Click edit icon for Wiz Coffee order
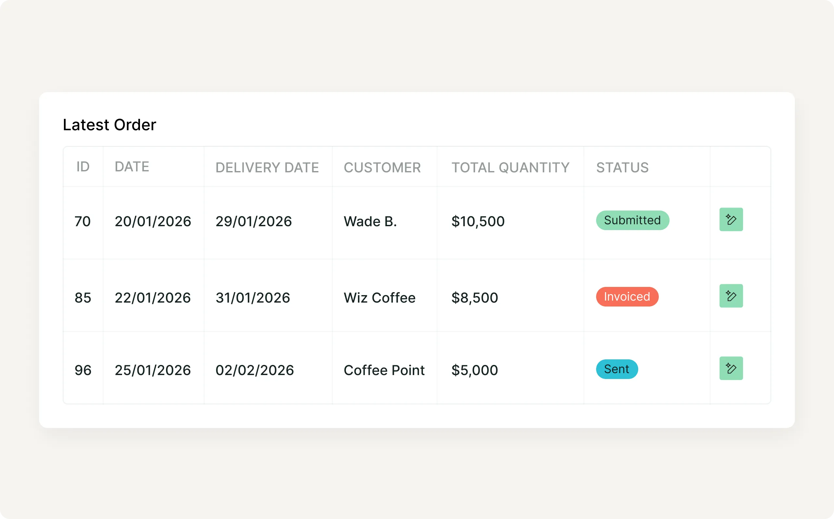This screenshot has width=834, height=519. (x=731, y=296)
